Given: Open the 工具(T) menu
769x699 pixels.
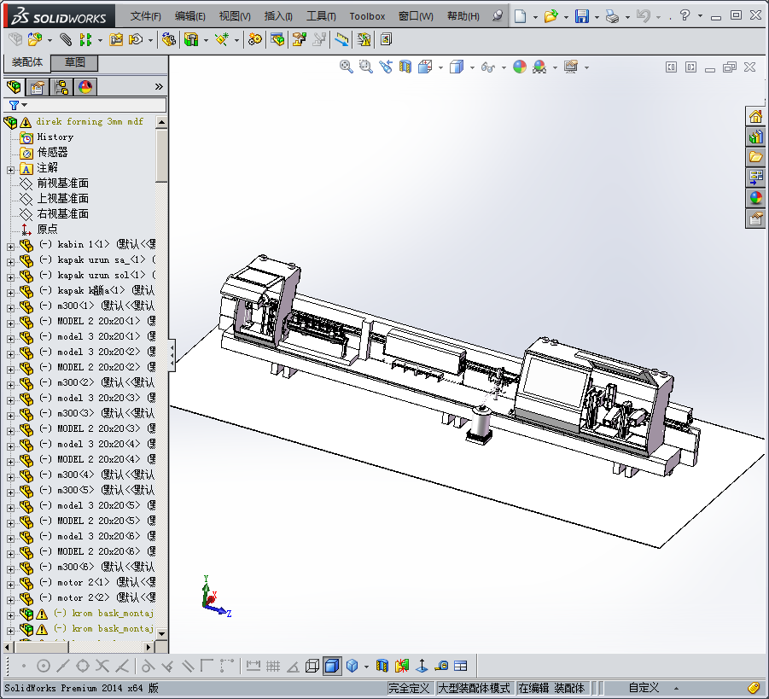Looking at the screenshot, I should tap(321, 16).
